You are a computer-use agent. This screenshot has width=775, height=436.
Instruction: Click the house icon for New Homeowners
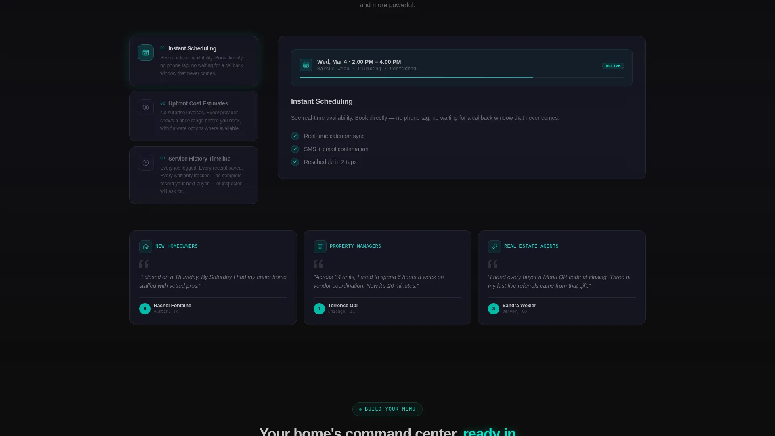click(146, 247)
